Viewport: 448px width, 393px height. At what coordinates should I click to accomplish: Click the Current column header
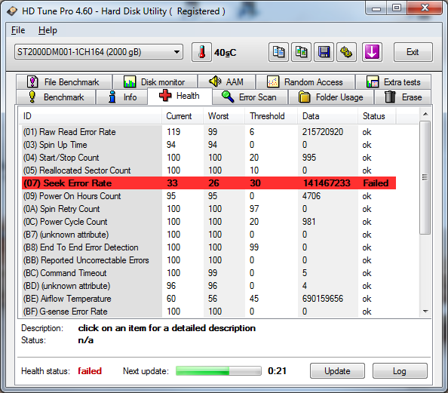(x=183, y=116)
